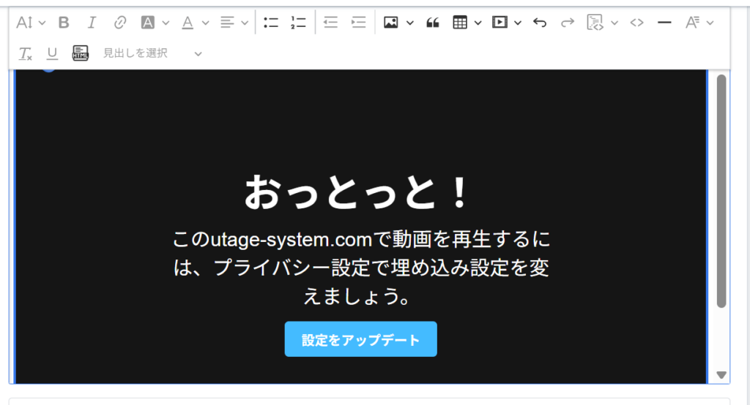The height and width of the screenshot is (405, 750).
Task: Click the editor vertical scrollbar thumb
Action: click(721, 190)
